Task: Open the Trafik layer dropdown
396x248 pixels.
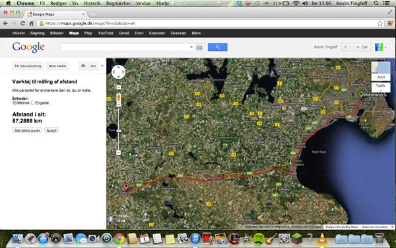Action: click(381, 87)
